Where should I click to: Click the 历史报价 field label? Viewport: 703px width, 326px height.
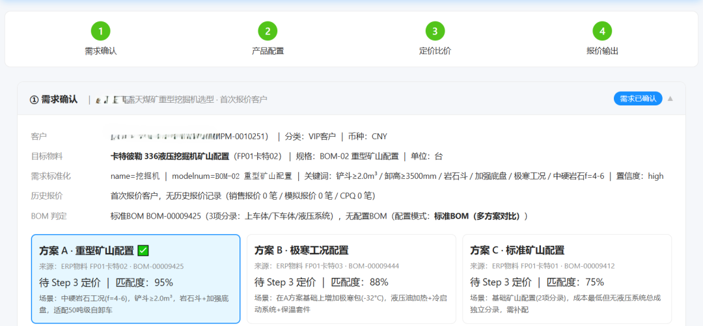(47, 195)
